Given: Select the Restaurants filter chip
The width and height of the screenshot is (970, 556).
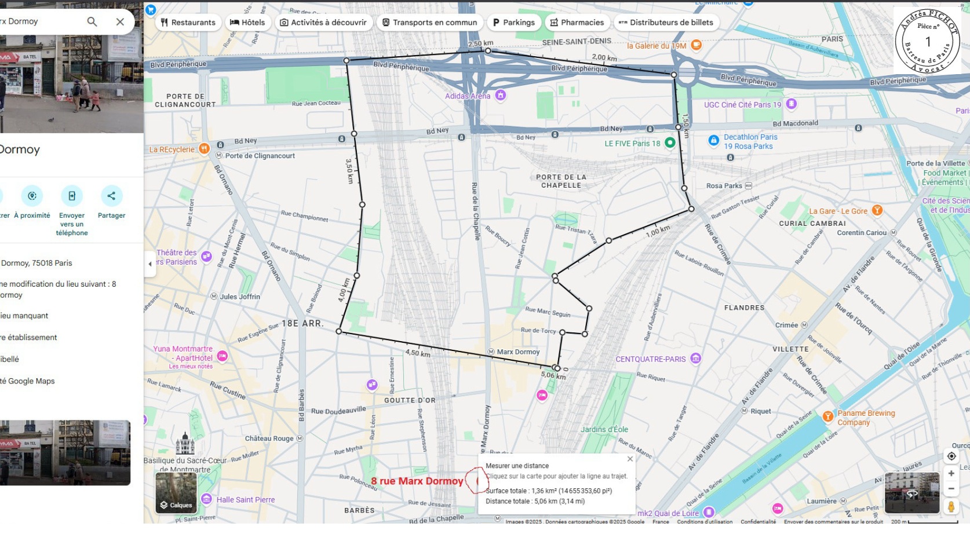Looking at the screenshot, I should tap(188, 23).
